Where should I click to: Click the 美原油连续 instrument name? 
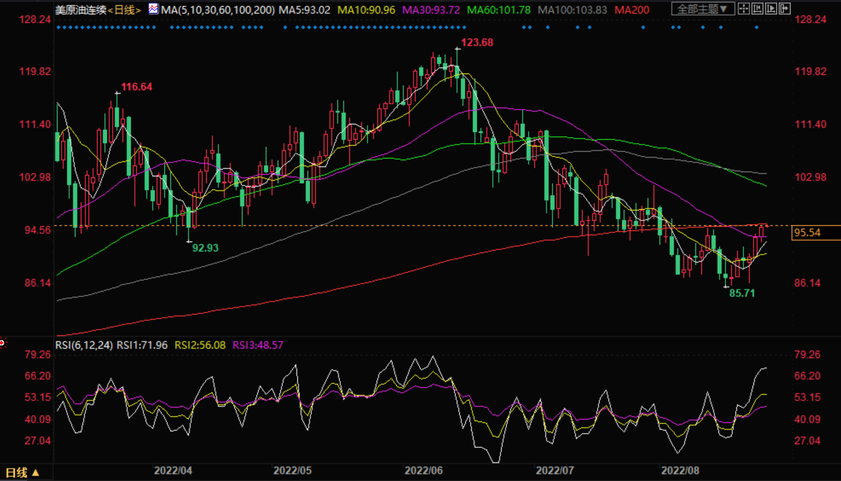coord(81,10)
